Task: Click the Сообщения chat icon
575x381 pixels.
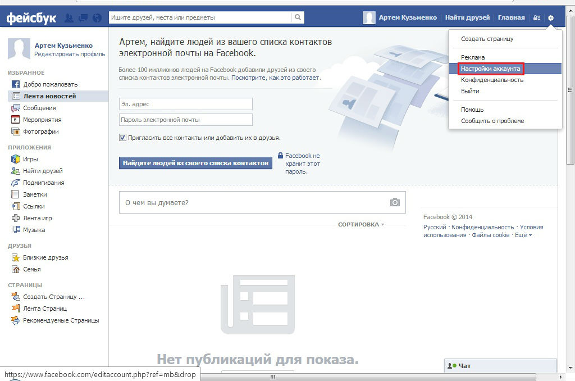Action: click(16, 108)
